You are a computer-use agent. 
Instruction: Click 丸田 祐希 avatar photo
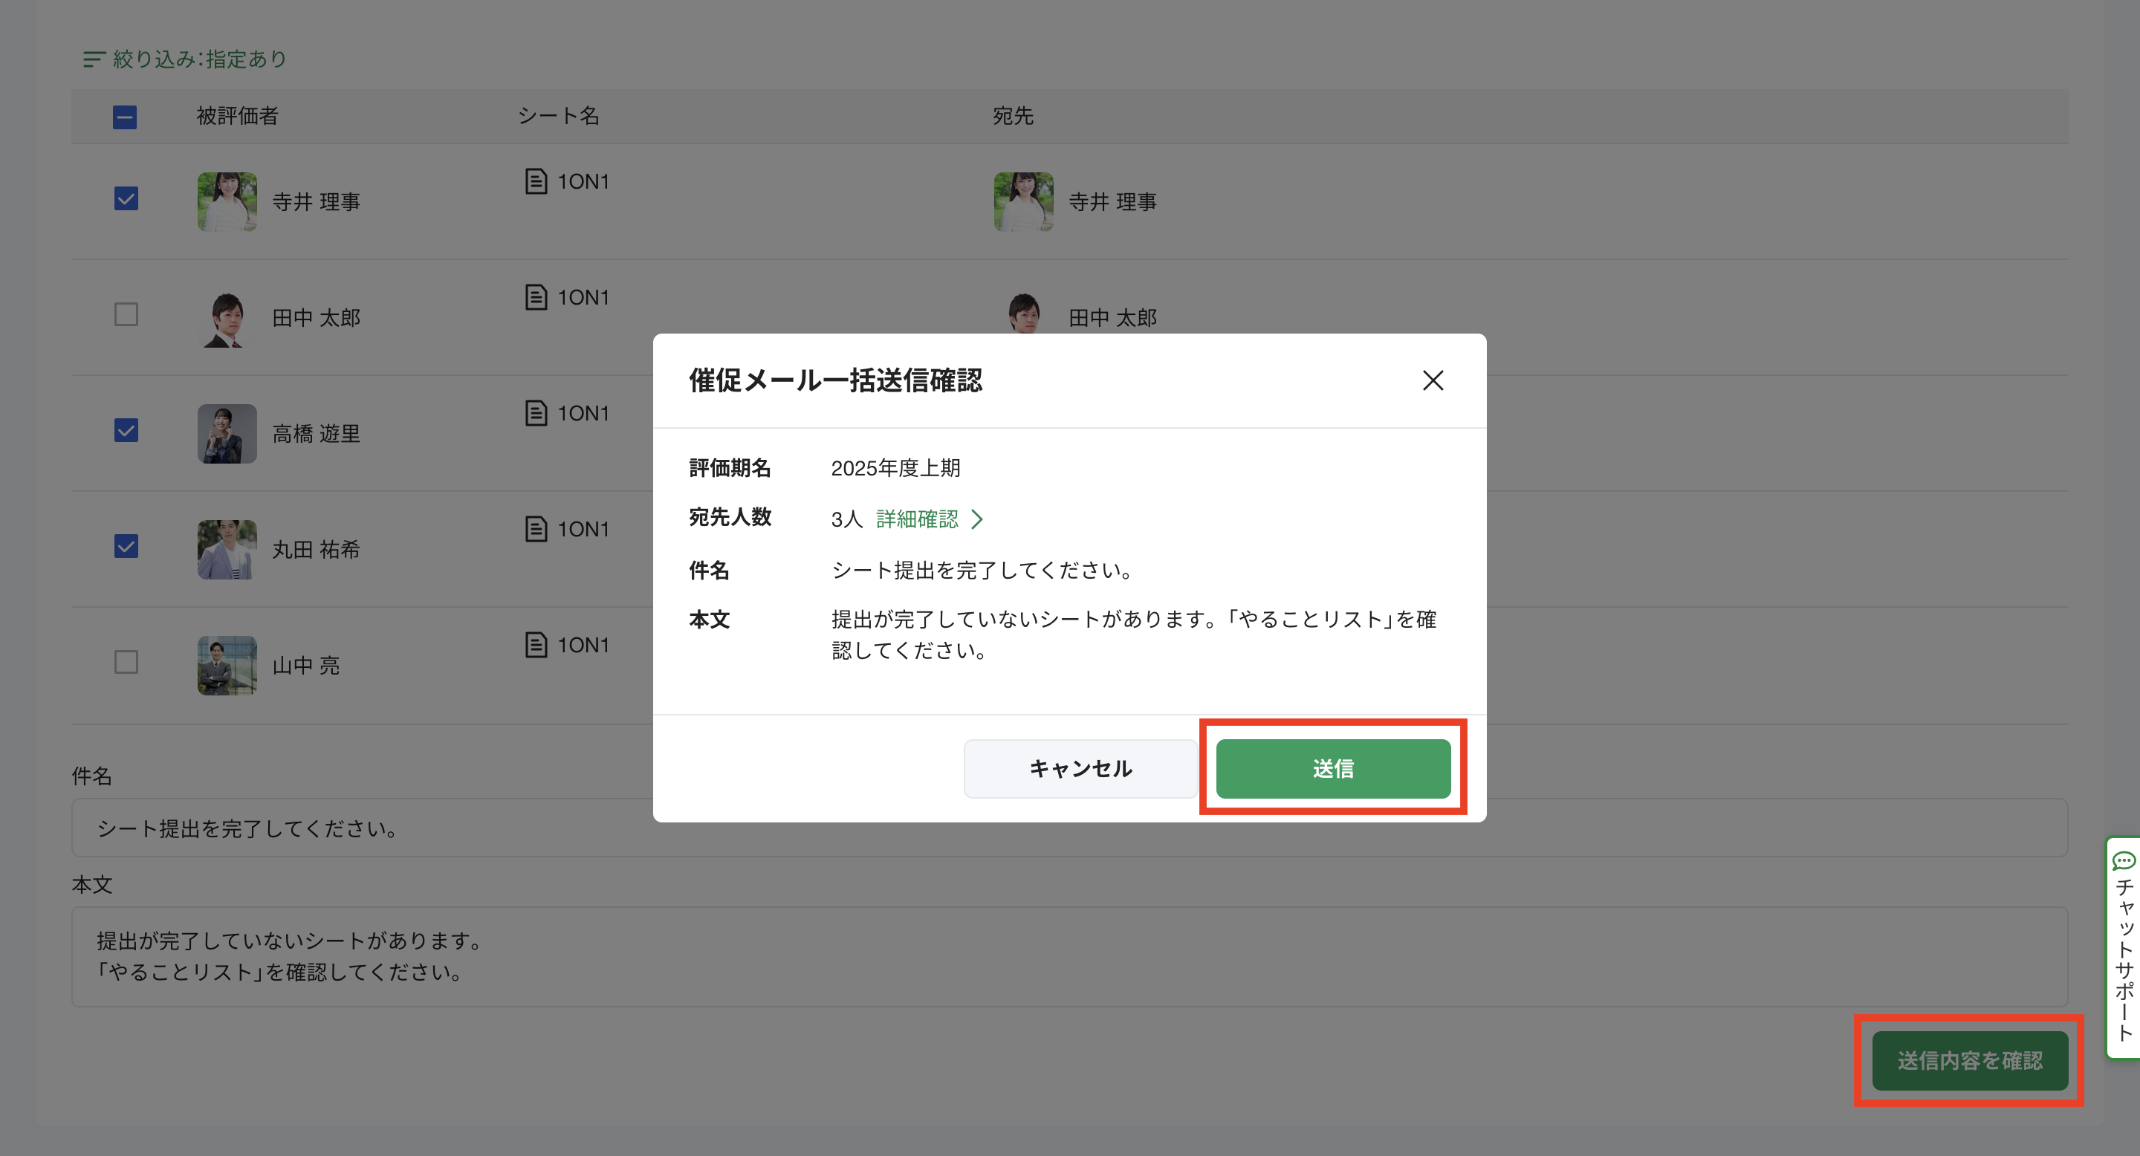pyautogui.click(x=227, y=549)
